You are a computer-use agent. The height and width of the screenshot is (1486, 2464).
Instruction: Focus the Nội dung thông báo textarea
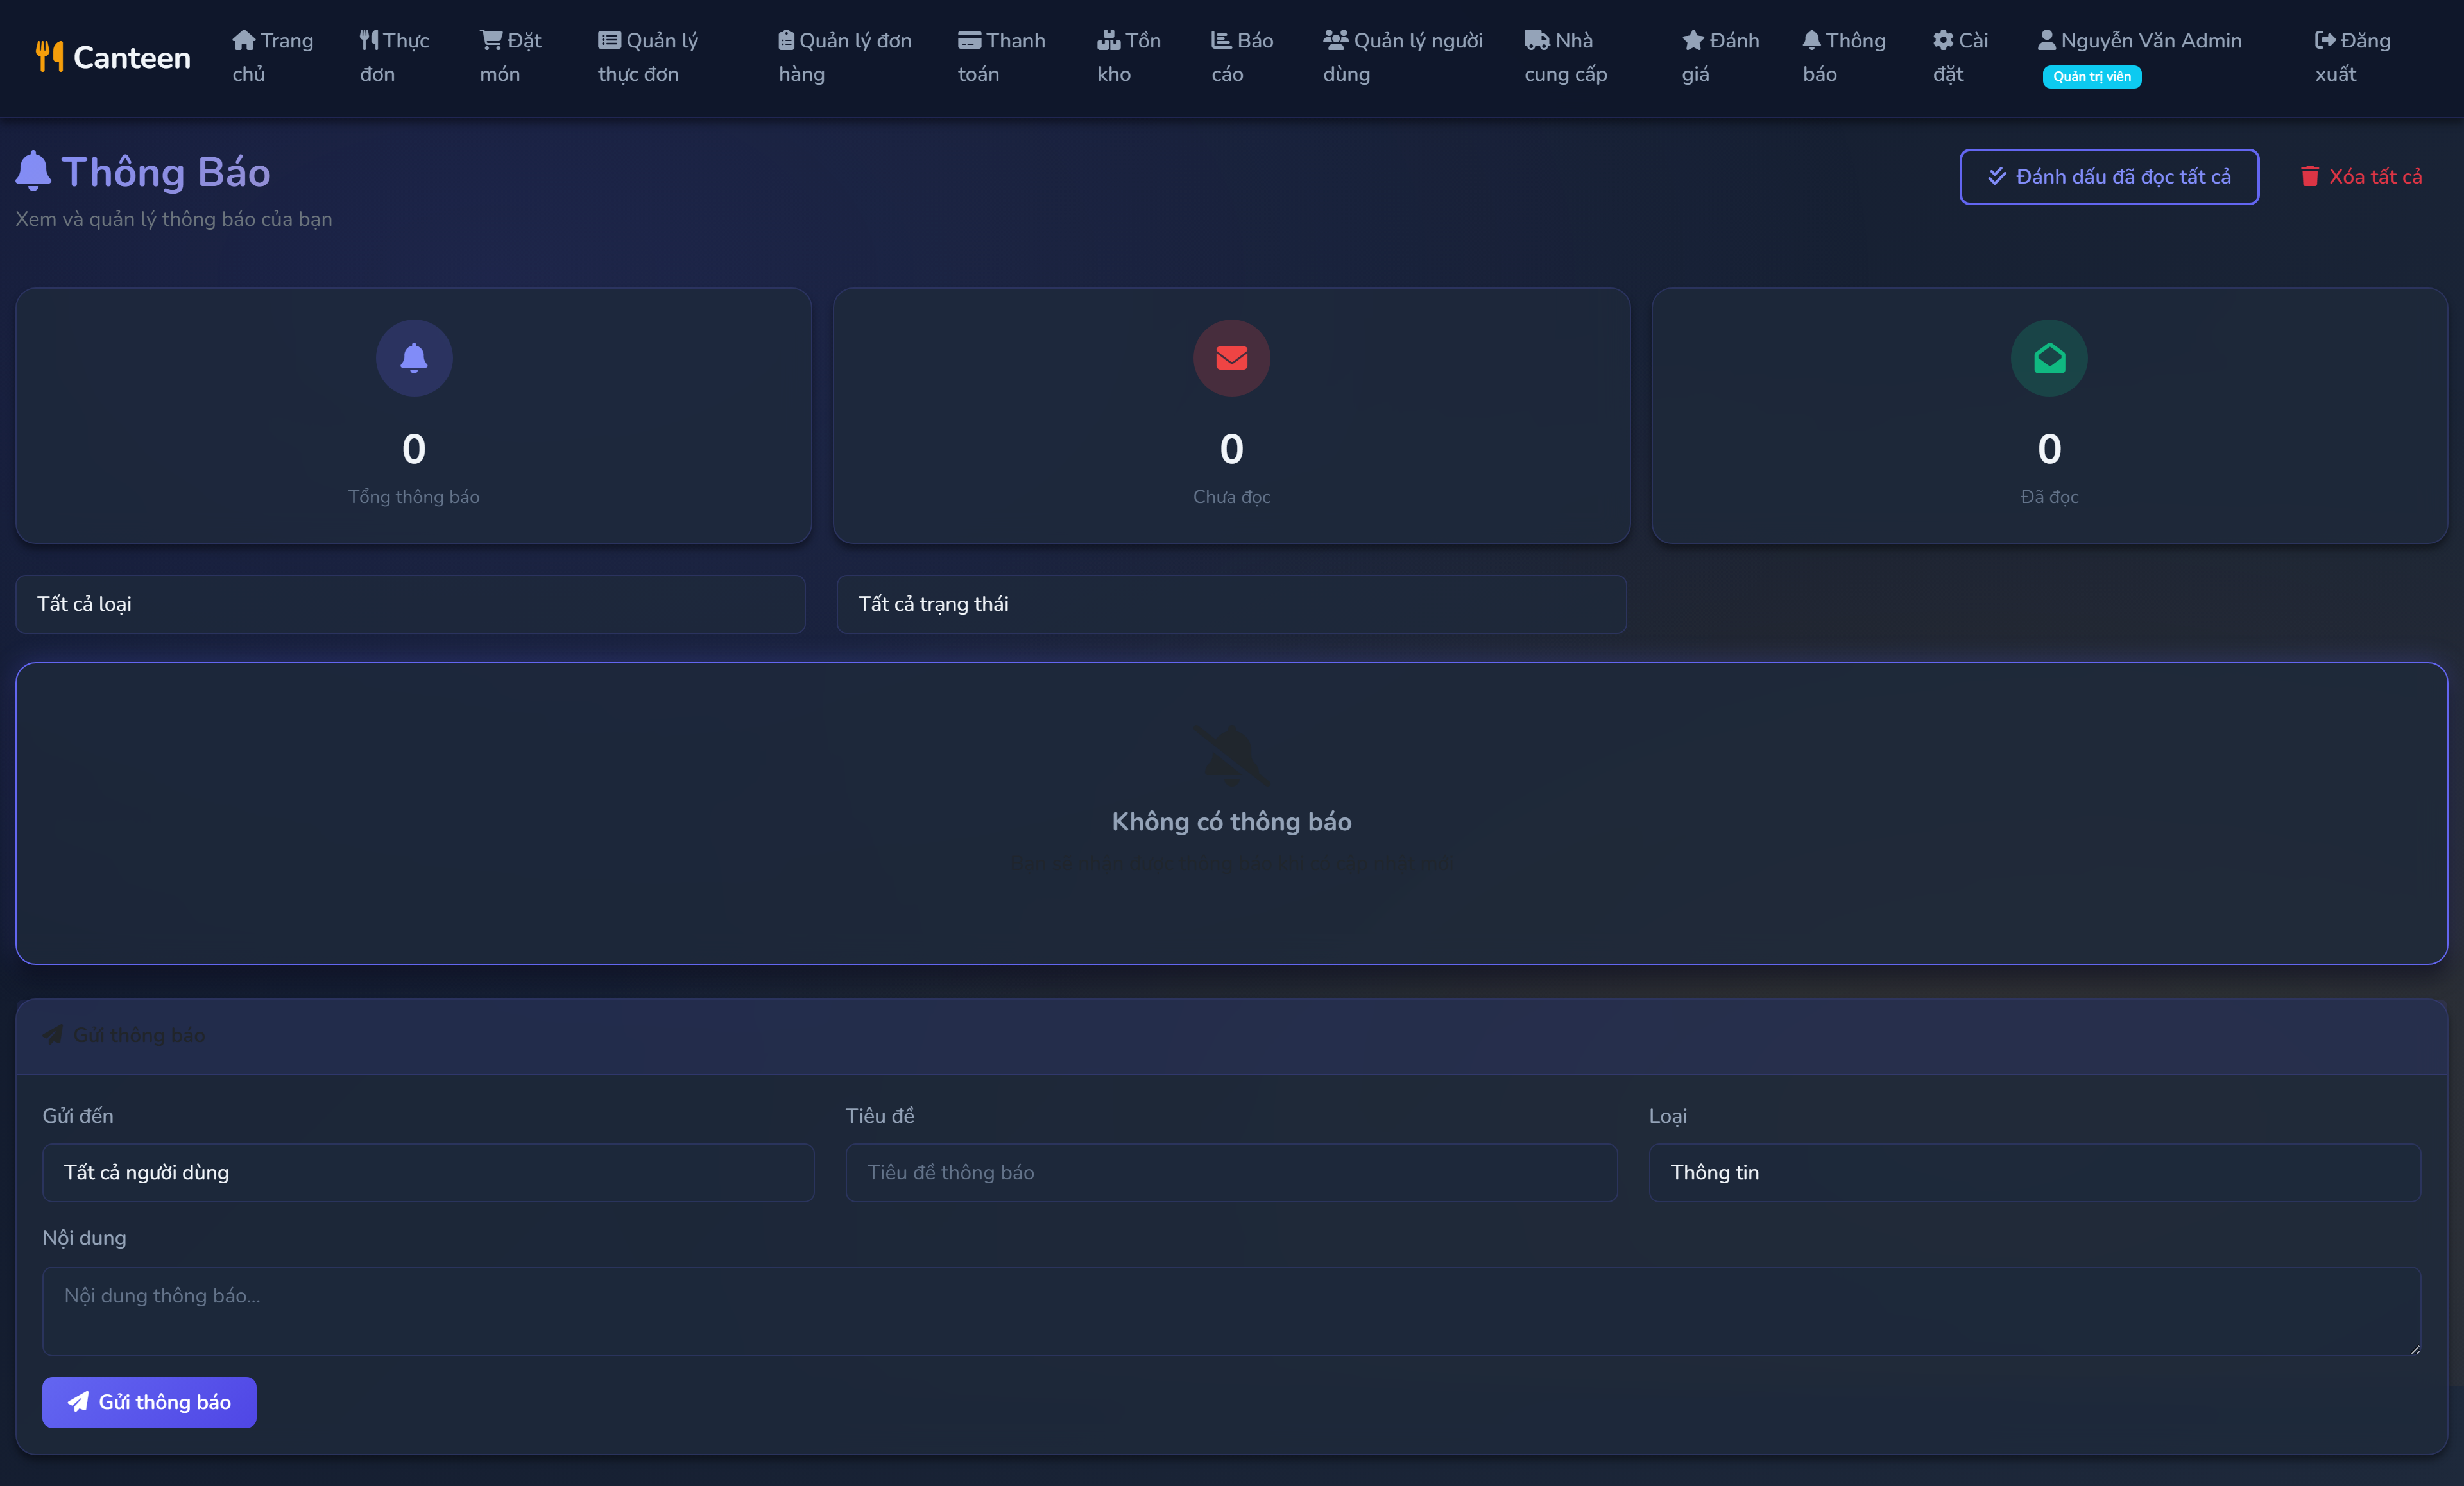(1231, 1311)
